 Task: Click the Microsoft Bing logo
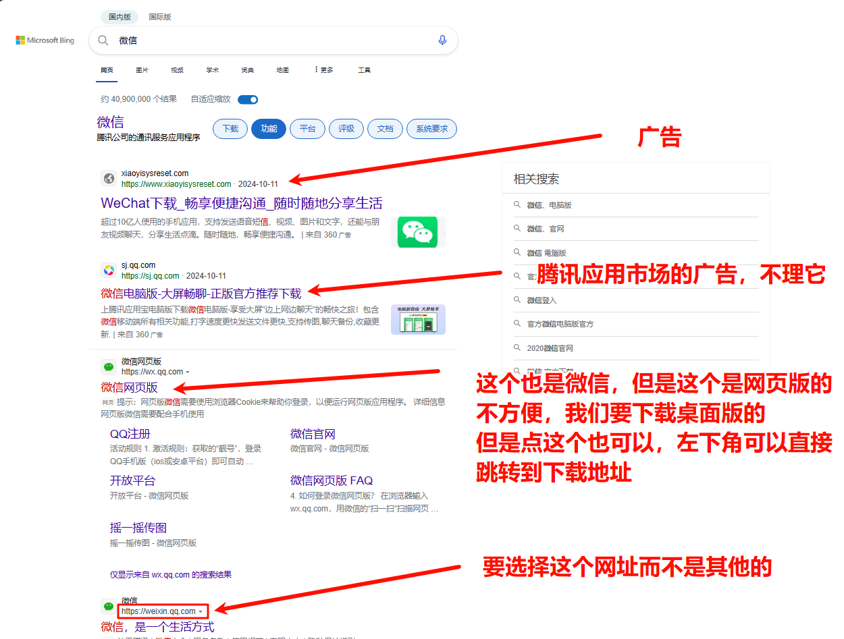coord(45,40)
